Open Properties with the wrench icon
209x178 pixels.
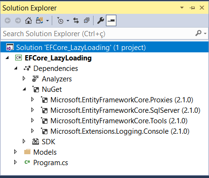(x=101, y=20)
